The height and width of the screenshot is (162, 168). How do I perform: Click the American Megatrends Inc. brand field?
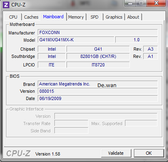(98, 84)
